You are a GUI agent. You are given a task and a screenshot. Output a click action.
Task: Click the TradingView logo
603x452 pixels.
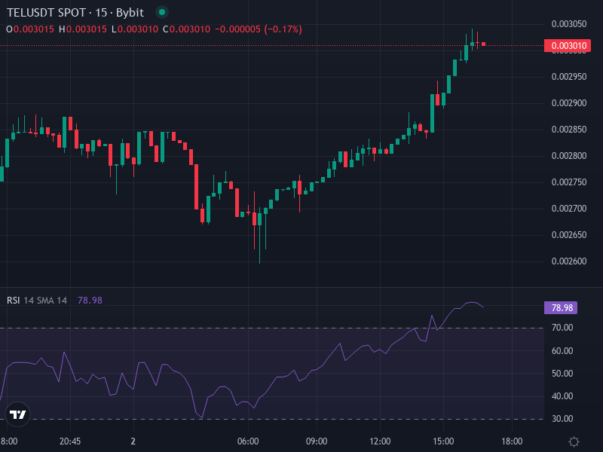click(x=18, y=415)
